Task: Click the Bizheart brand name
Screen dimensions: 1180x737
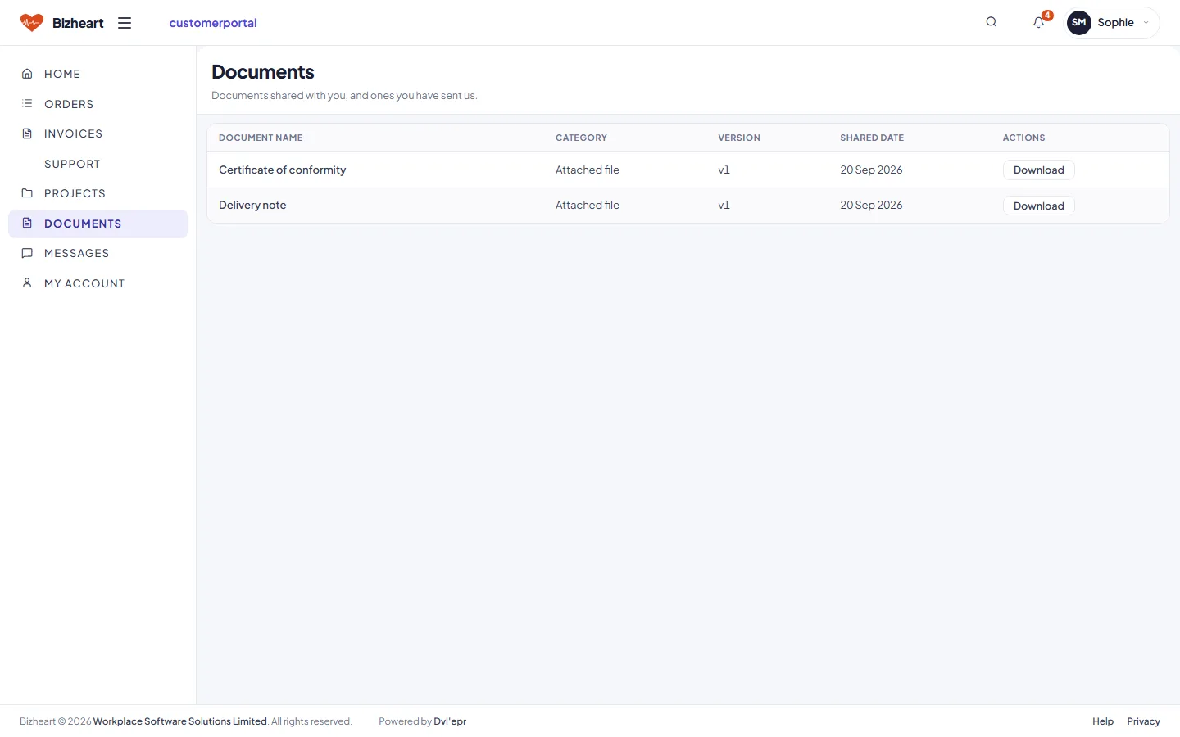Action: click(x=78, y=23)
